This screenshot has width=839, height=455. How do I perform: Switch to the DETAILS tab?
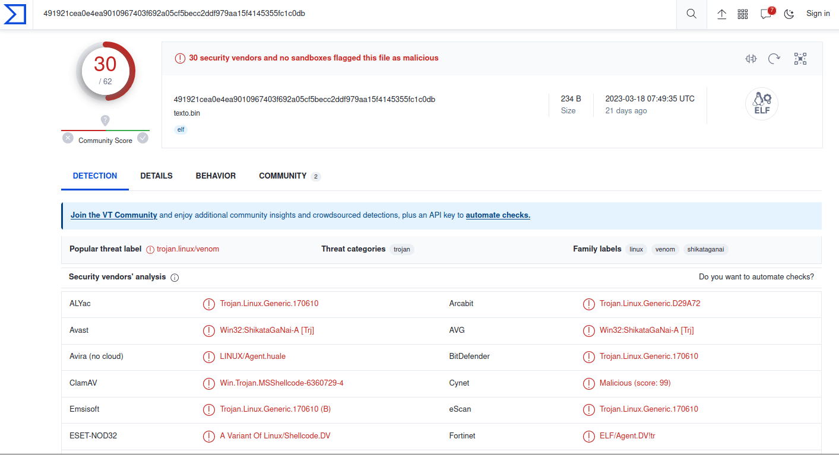click(156, 176)
